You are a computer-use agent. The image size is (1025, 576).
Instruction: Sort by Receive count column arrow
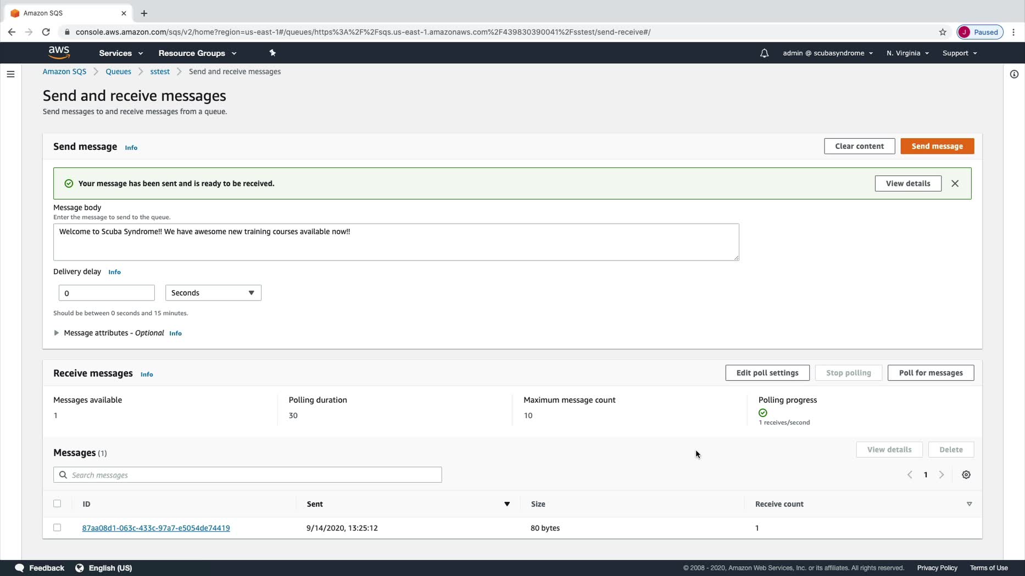point(969,504)
